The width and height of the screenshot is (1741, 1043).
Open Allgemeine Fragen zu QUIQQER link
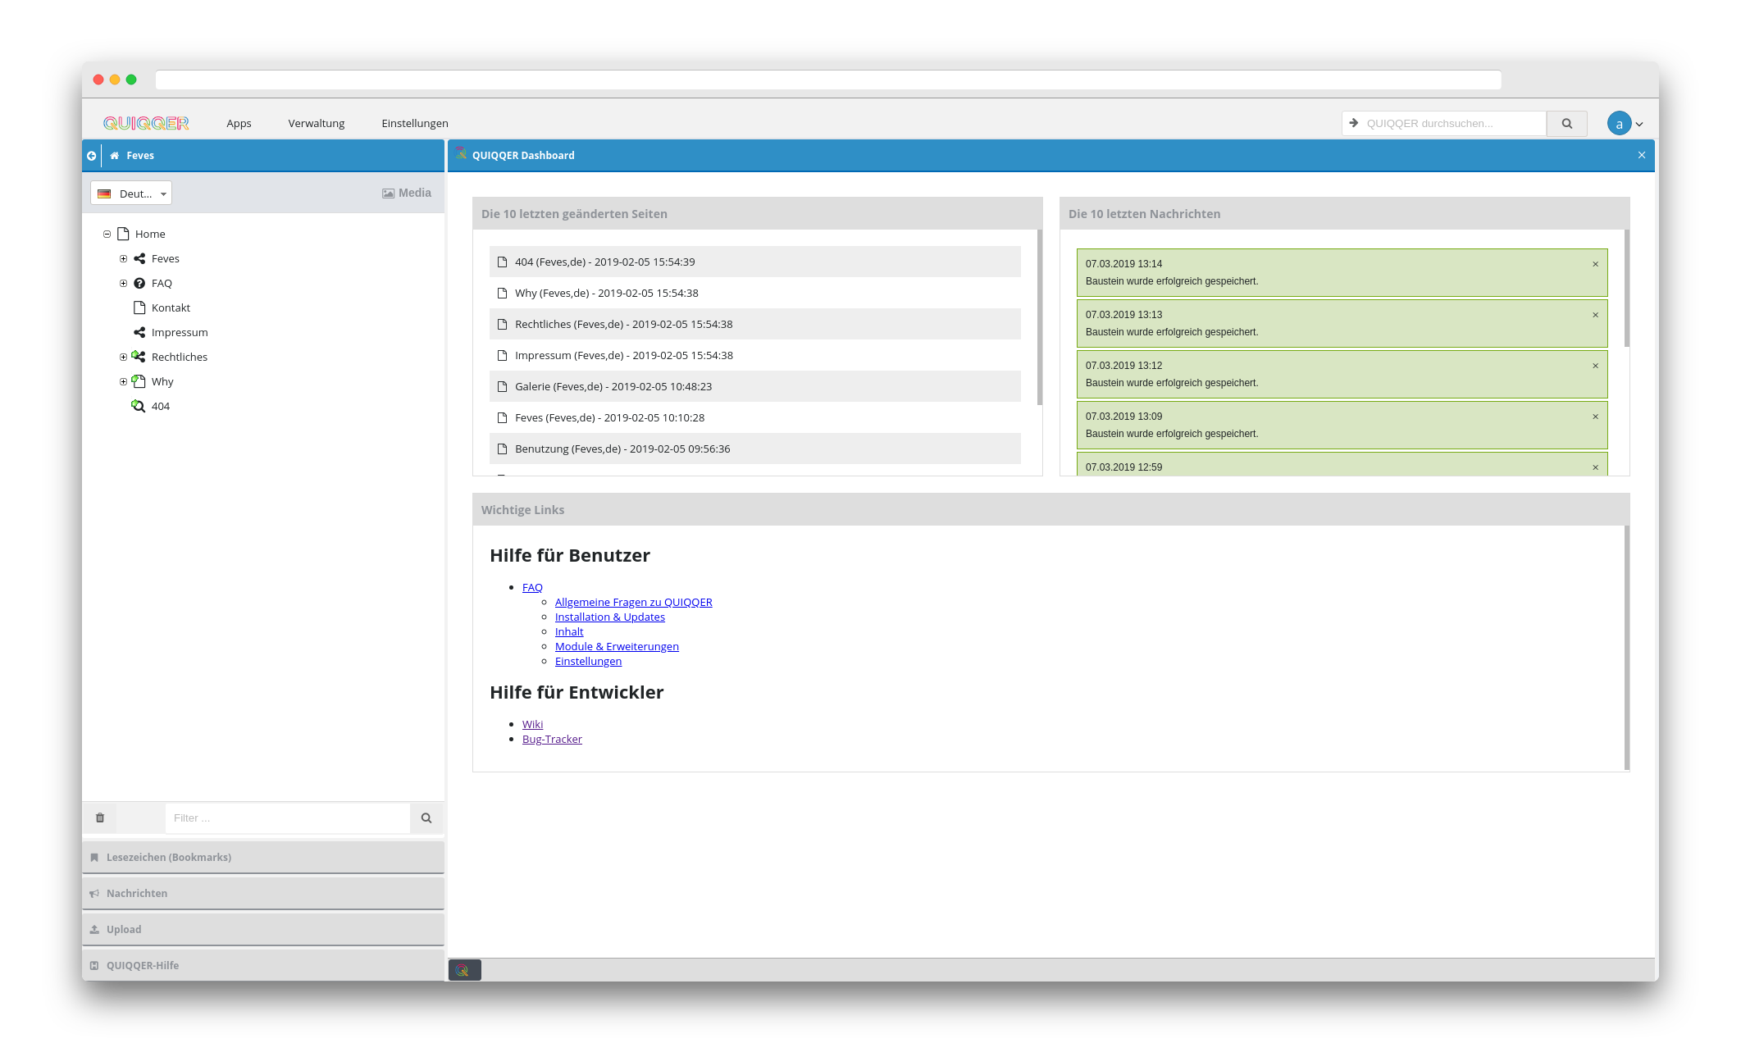click(634, 602)
